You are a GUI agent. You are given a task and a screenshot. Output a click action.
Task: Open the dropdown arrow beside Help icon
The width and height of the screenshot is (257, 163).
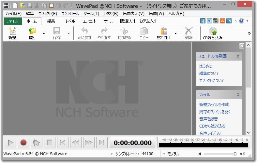[247, 21]
